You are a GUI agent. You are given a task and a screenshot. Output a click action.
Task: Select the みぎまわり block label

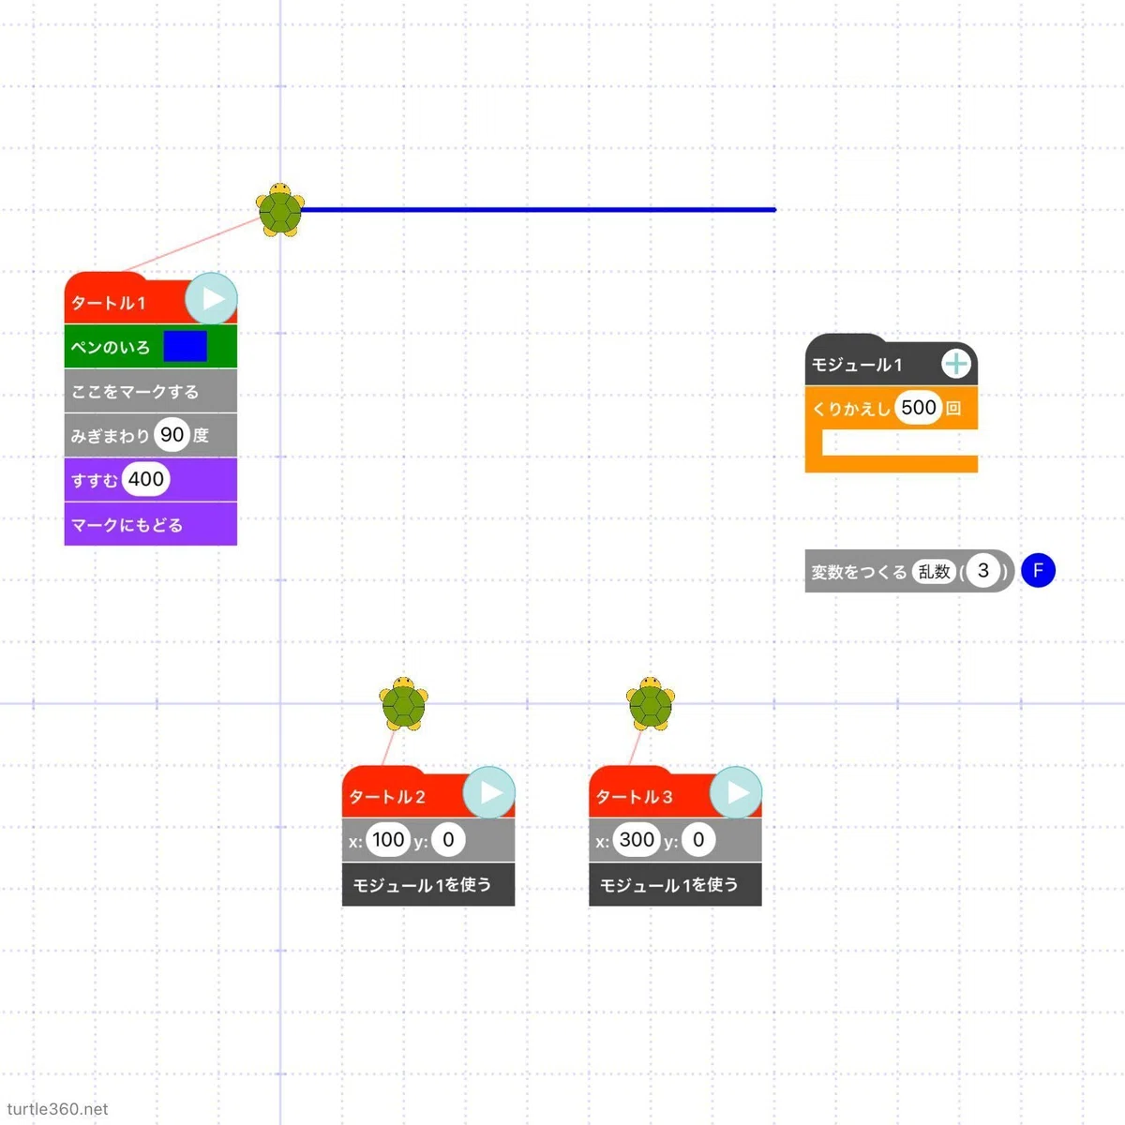(x=111, y=436)
